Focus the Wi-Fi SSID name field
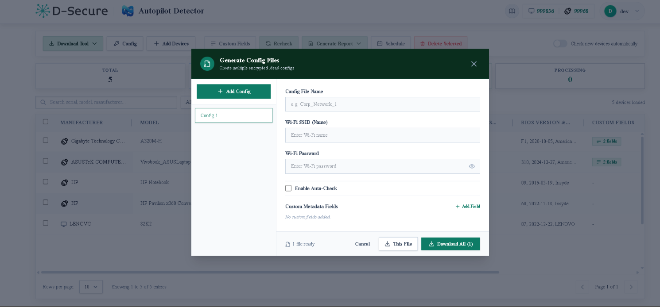This screenshot has width=660, height=307. pyautogui.click(x=383, y=135)
